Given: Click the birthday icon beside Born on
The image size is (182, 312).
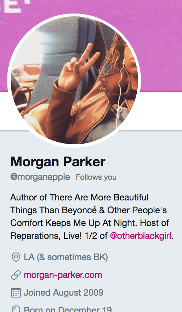Looking at the screenshot, I should pos(16,309).
